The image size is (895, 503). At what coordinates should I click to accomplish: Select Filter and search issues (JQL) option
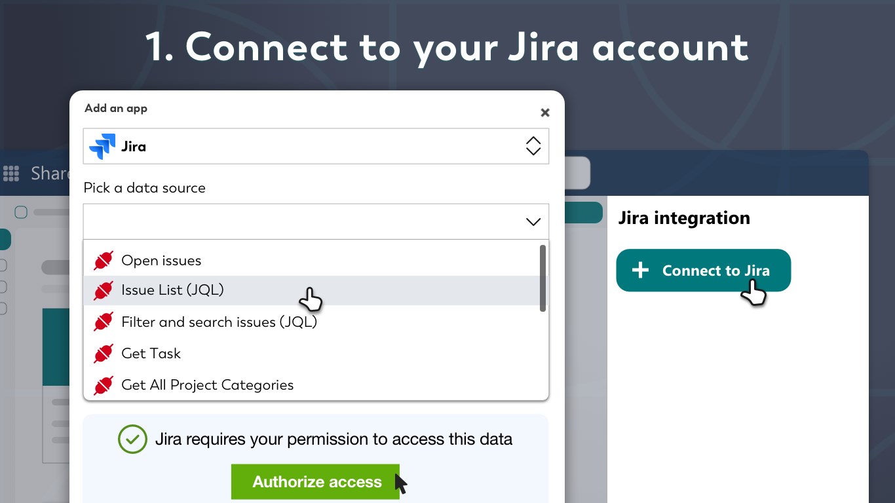click(219, 322)
